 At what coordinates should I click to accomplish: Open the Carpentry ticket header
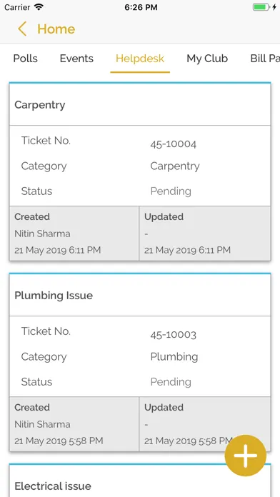pos(140,104)
